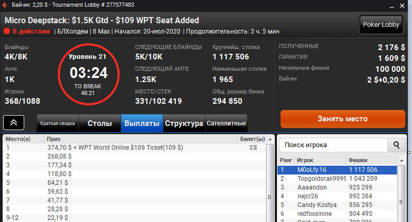The image size is (412, 222).
Task: Collapse the info panel with double-chevron button
Action: [13, 122]
